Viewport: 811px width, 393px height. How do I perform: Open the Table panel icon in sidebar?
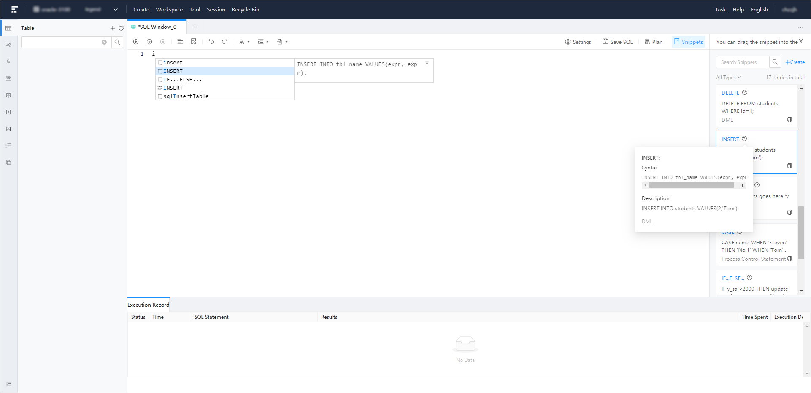8,28
